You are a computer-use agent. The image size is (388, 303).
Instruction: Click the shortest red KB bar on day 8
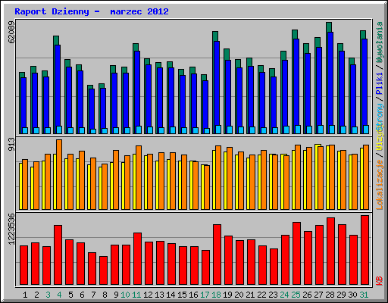[x=103, y=270]
